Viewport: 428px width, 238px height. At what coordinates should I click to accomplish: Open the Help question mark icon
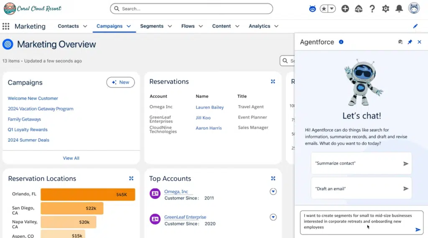point(372,9)
